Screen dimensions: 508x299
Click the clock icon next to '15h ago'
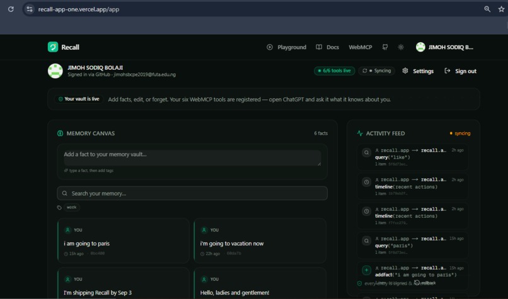pyautogui.click(x=66, y=254)
